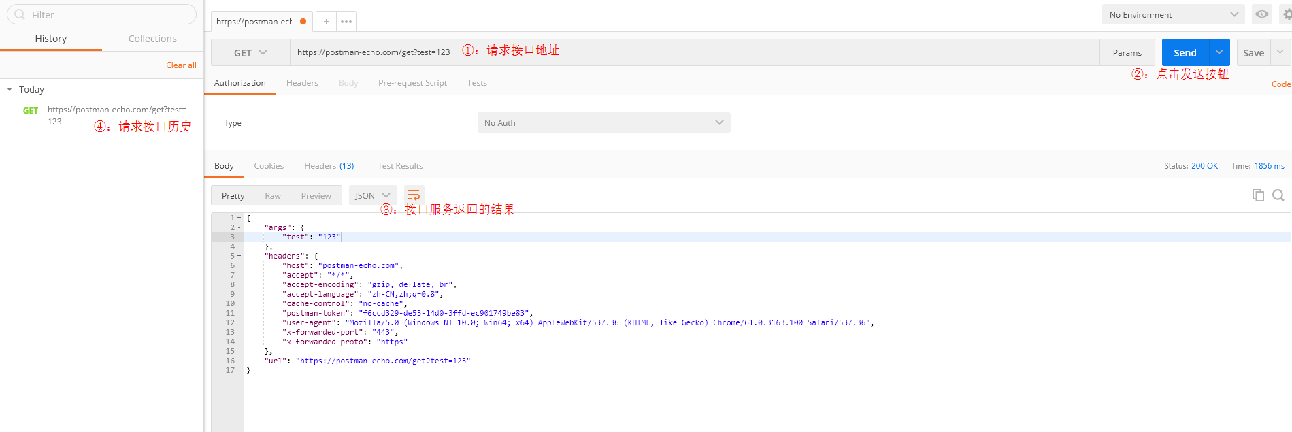
Task: Click the environment quick look eye icon
Action: coord(1261,14)
